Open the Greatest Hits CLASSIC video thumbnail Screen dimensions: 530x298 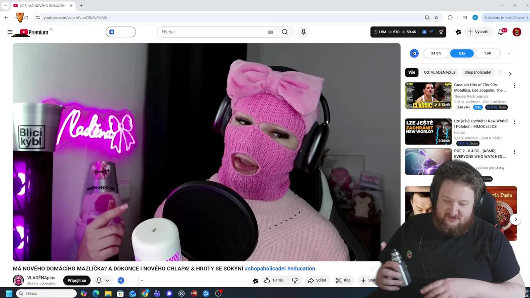click(428, 96)
